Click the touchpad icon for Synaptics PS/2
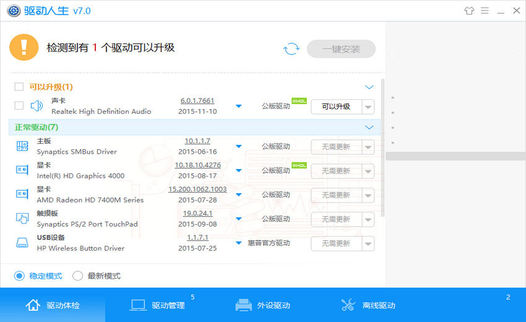Viewport: 526px width, 322px height. point(22,218)
